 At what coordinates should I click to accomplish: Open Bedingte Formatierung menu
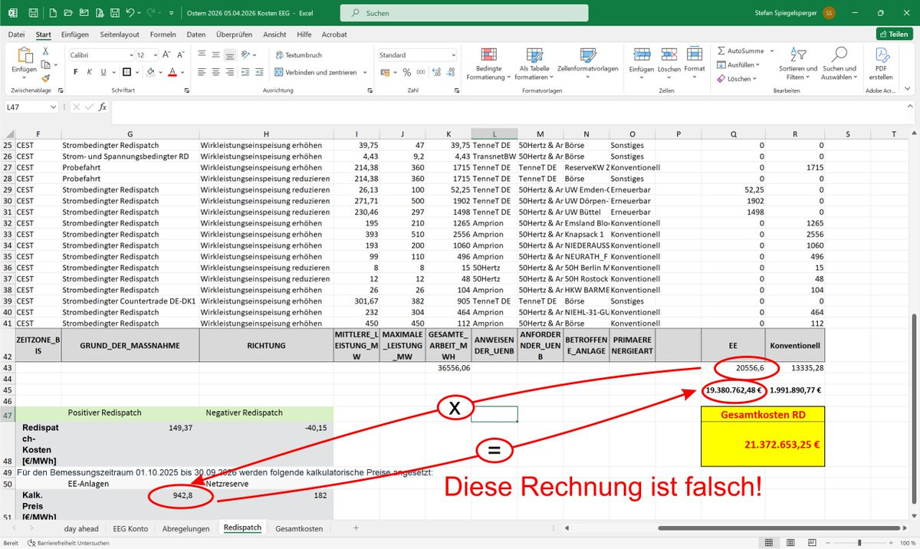click(x=490, y=62)
